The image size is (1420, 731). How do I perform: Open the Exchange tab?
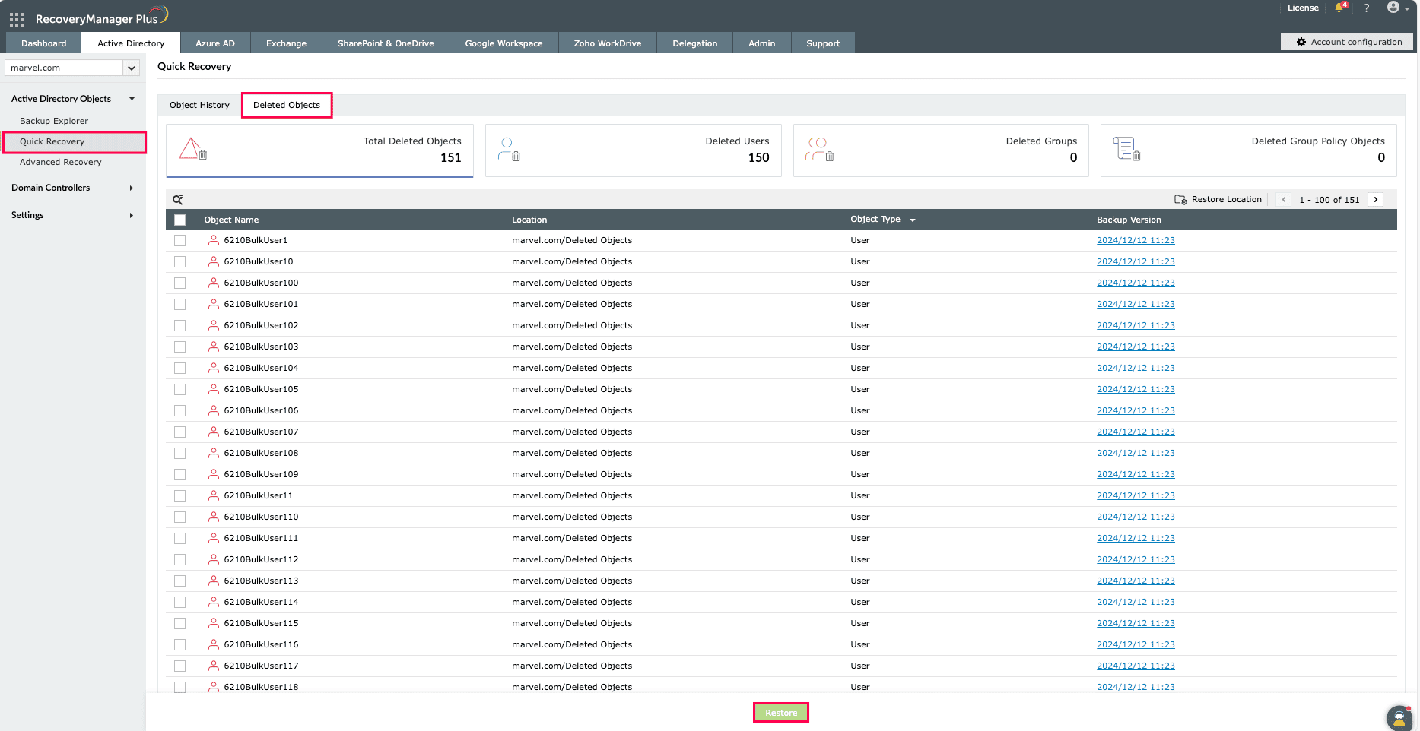[286, 43]
